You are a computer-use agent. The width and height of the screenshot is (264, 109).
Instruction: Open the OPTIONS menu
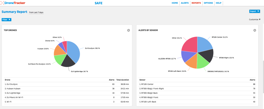tap(208, 3)
